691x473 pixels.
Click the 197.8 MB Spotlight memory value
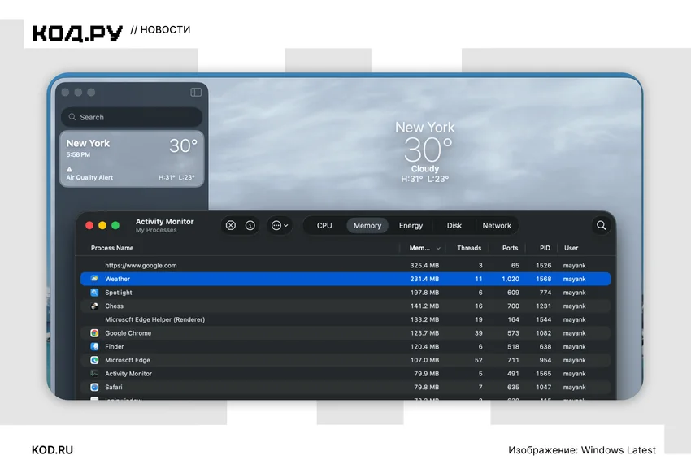coord(424,293)
